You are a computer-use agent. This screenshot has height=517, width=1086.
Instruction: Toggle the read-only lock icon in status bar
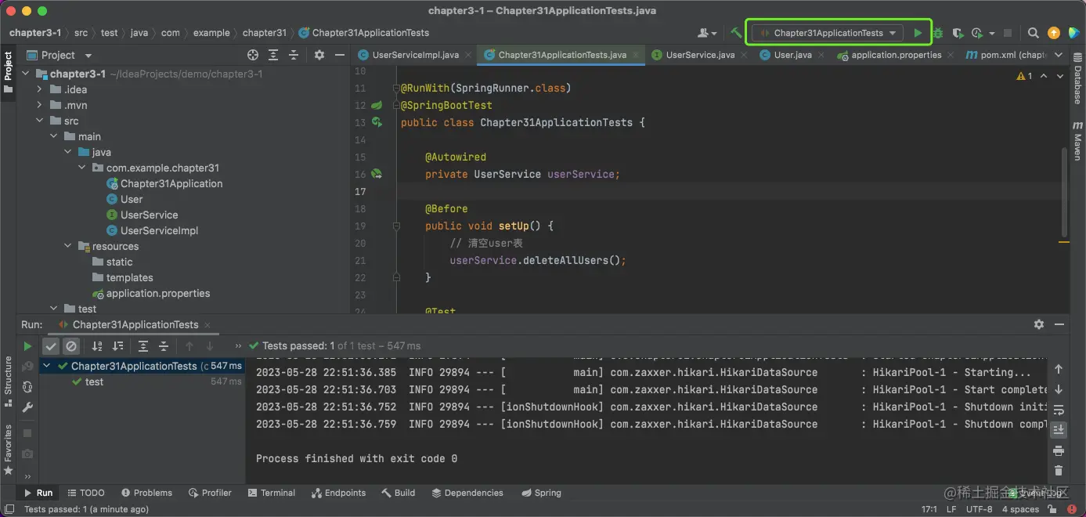[1053, 509]
